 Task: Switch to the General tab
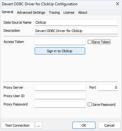[7, 12]
